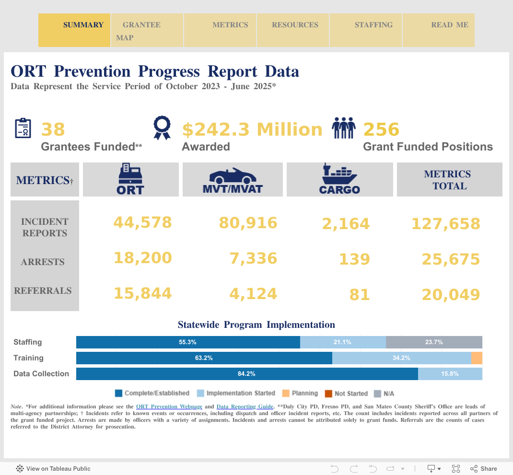
Task: Click the Complete/Established legend color swatch
Action: [119, 393]
